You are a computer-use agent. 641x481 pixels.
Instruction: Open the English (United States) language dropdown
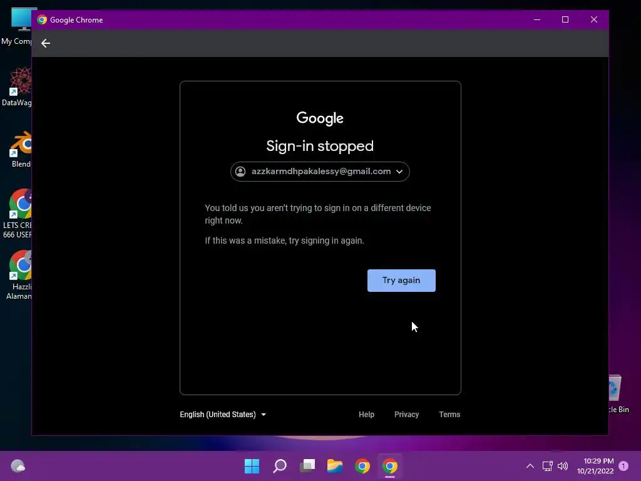point(223,415)
